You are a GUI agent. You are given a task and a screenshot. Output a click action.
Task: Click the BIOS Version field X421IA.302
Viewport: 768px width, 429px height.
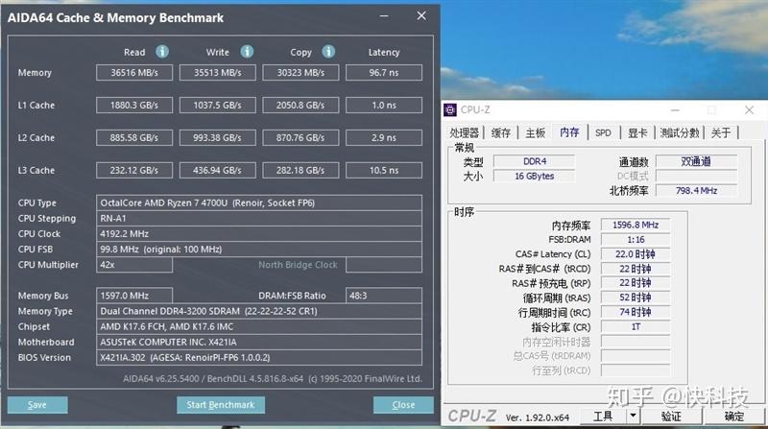tap(259, 357)
